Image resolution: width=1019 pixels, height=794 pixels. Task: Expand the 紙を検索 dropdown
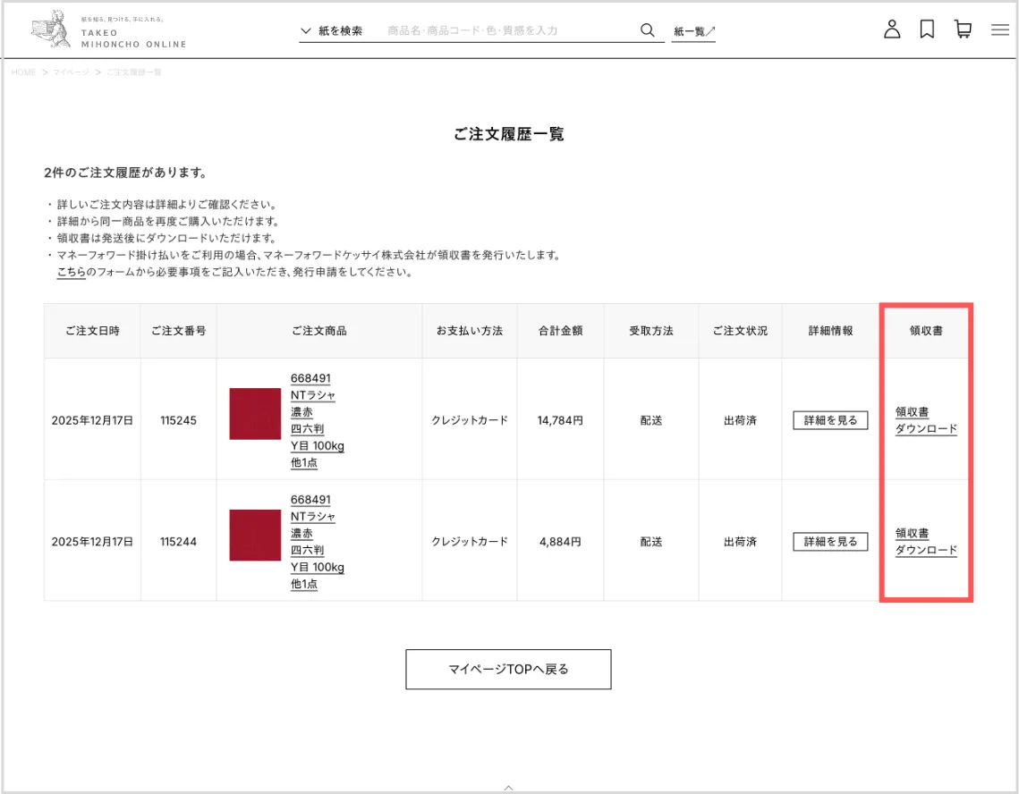[x=332, y=30]
